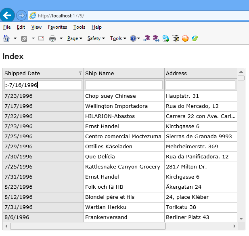Open the Tools menu in menu bar

click(79, 27)
